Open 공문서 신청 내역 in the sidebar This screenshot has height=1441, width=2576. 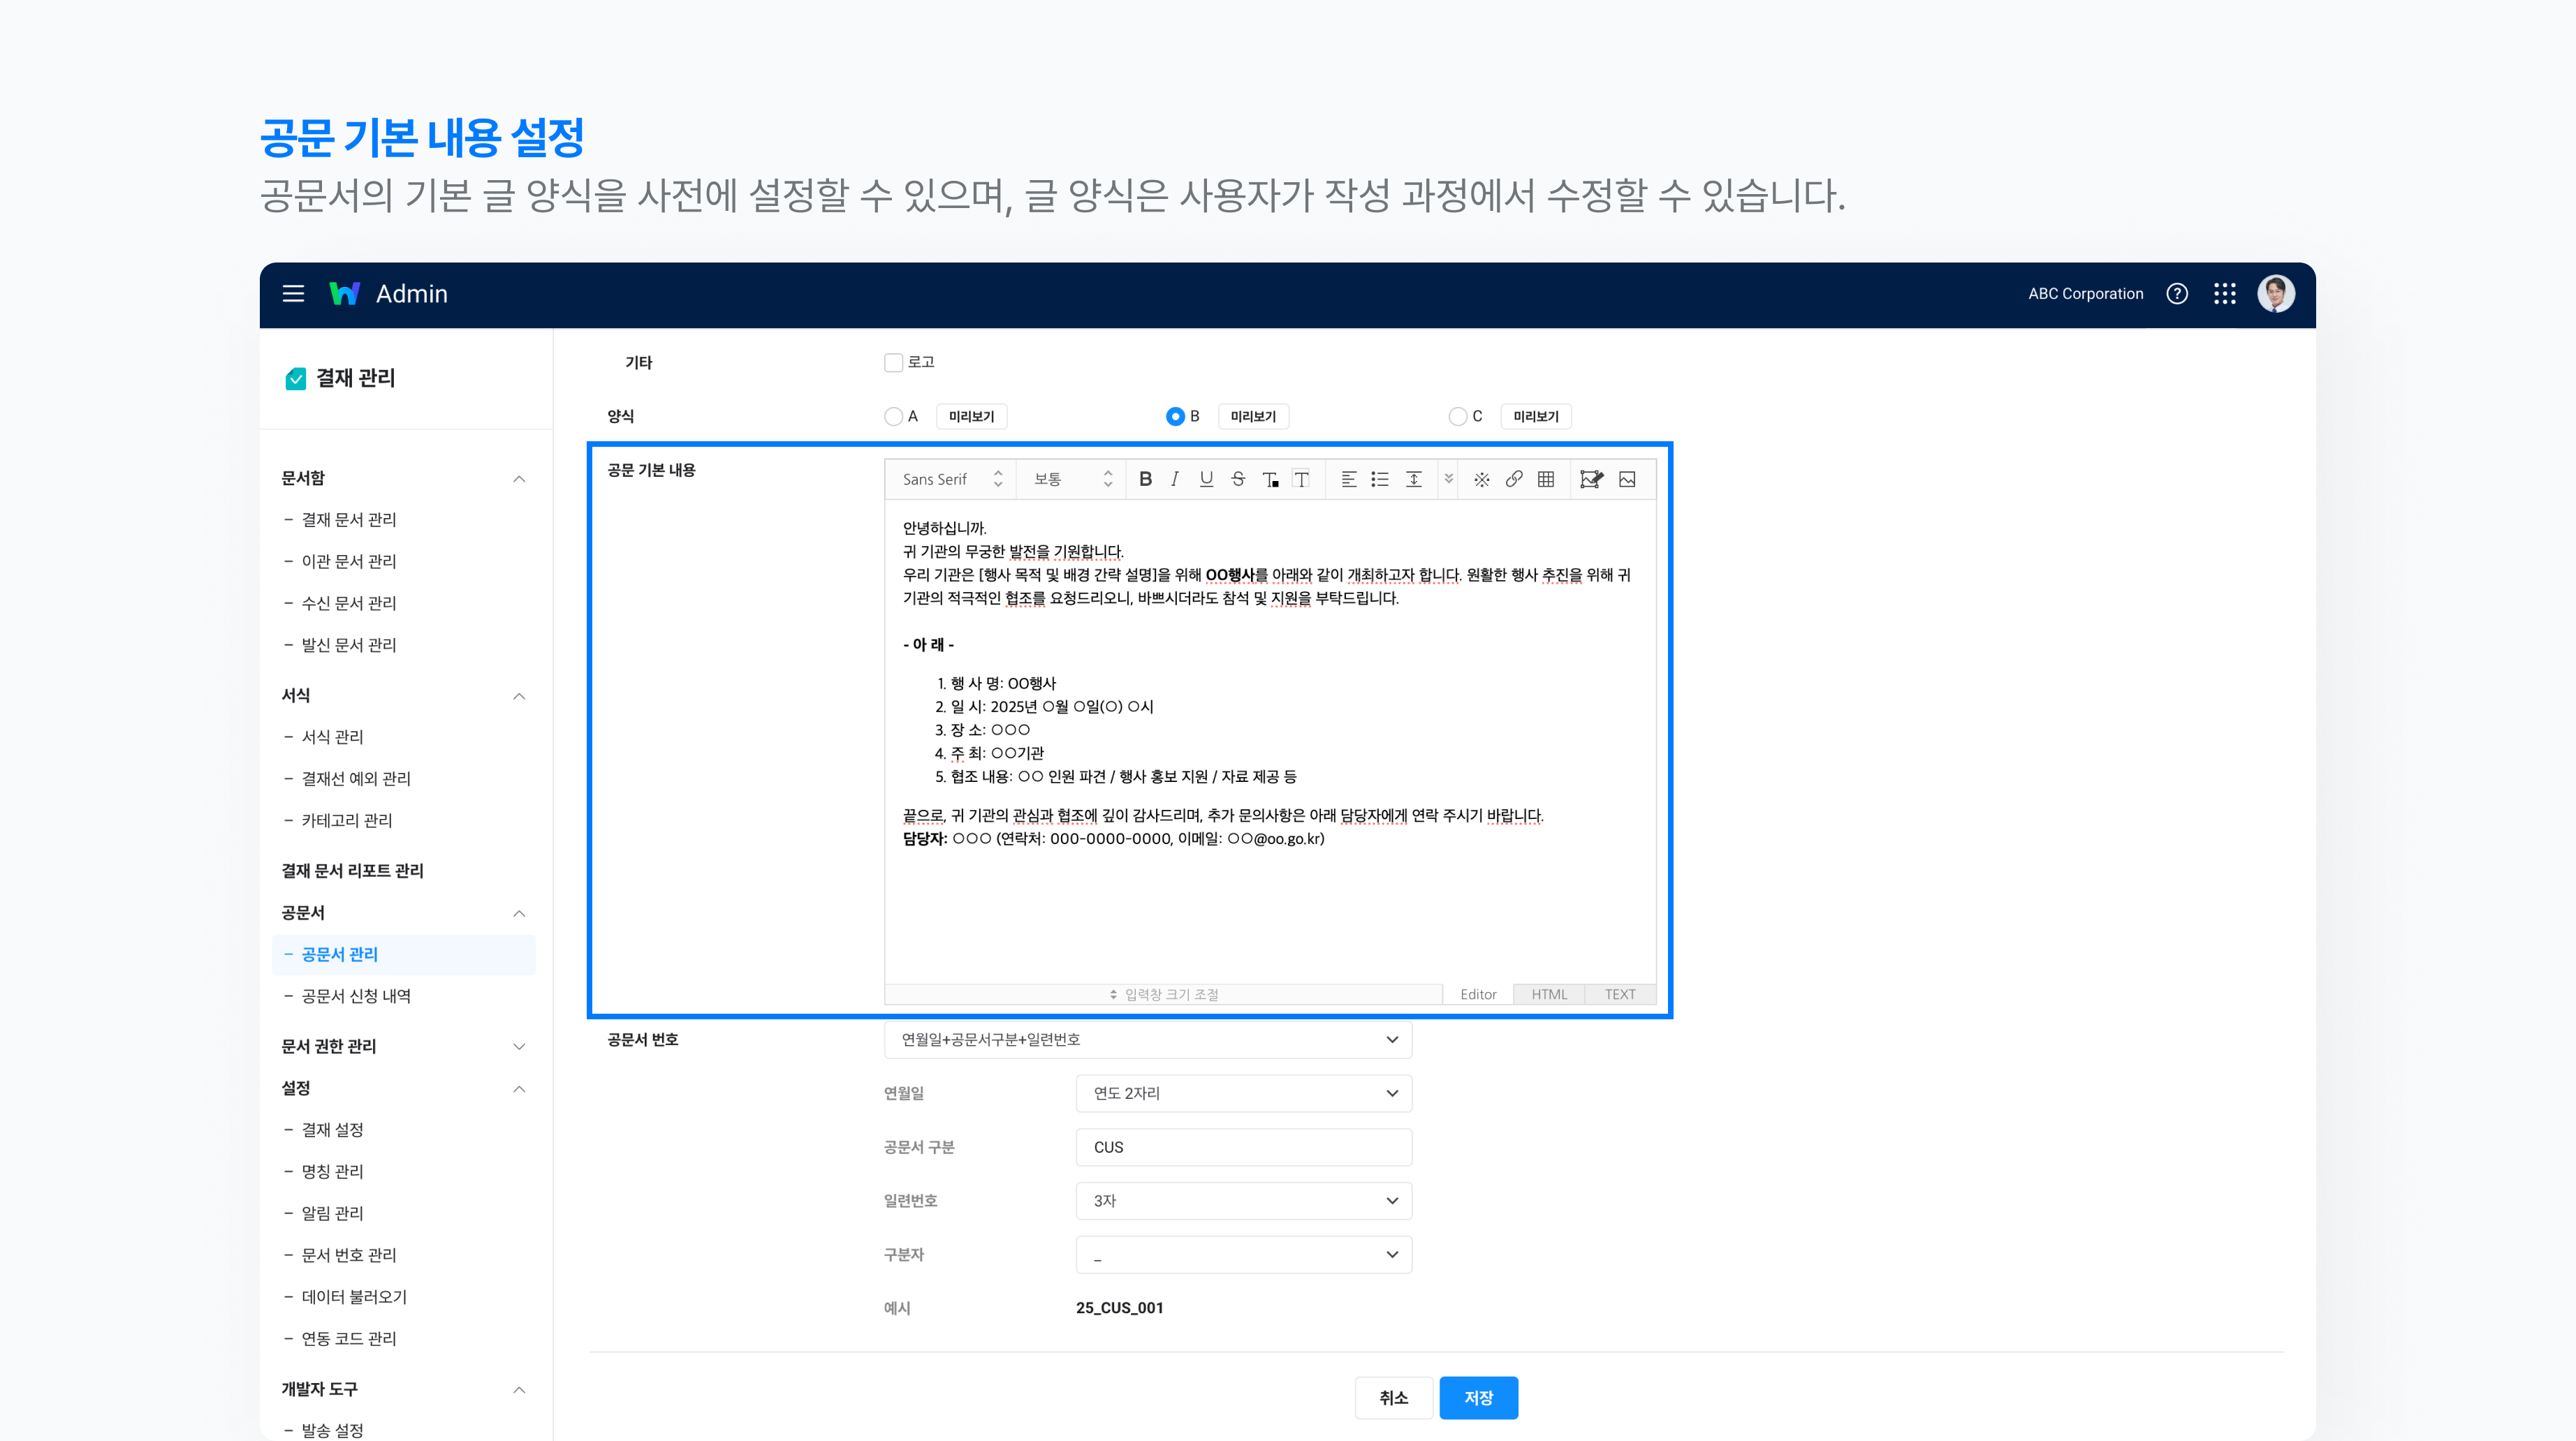pyautogui.click(x=356, y=996)
